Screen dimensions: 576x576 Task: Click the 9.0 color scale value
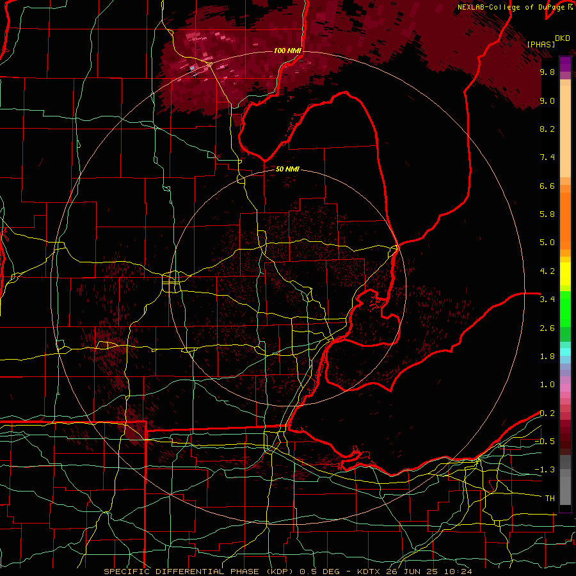pyautogui.click(x=547, y=100)
